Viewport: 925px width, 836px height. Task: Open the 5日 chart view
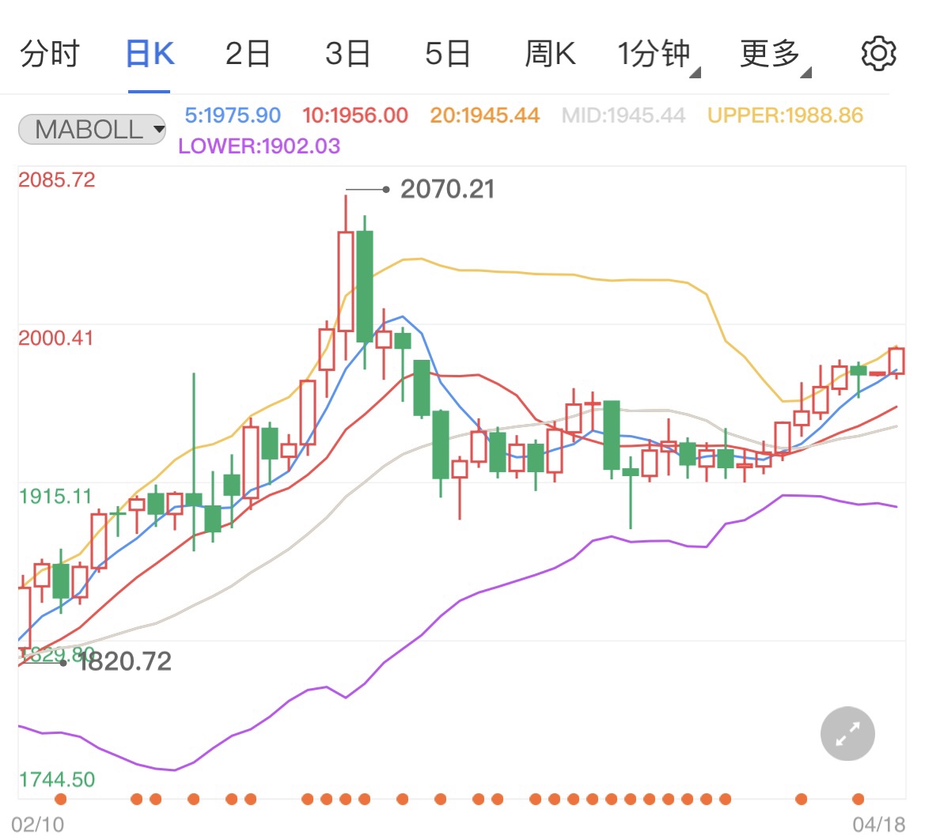click(447, 54)
